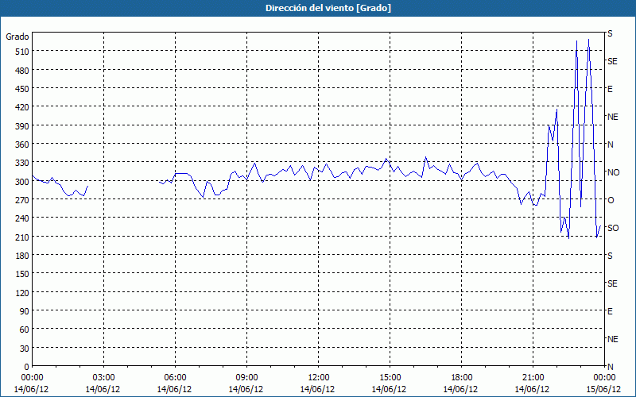Click the 09:00 time axis label
The width and height of the screenshot is (636, 397).
(246, 378)
